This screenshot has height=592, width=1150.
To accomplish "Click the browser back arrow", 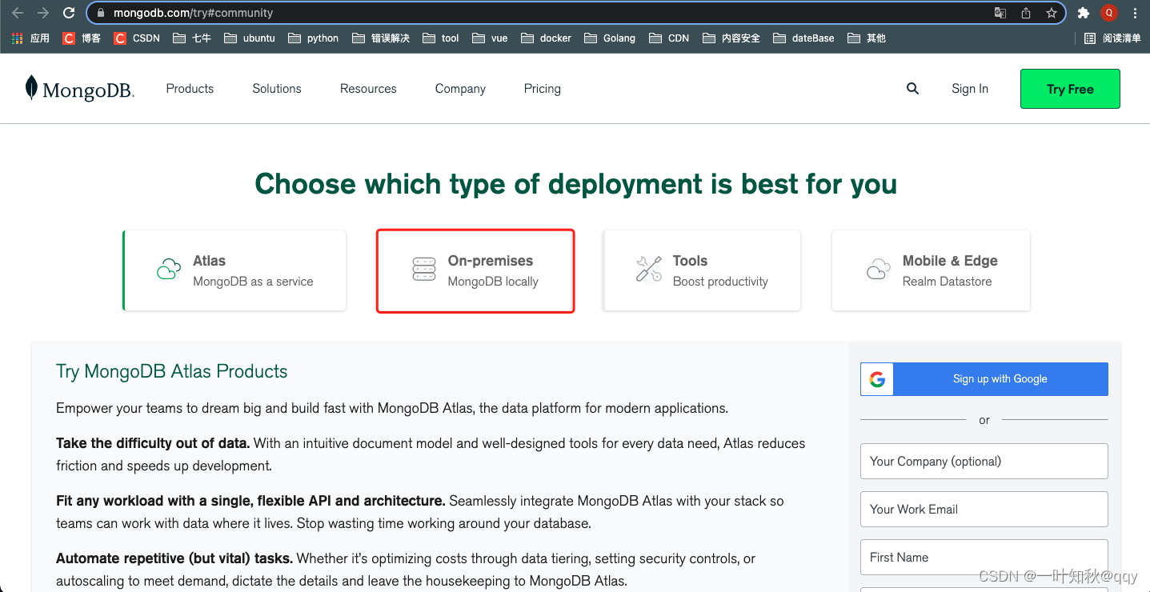I will click(x=18, y=13).
